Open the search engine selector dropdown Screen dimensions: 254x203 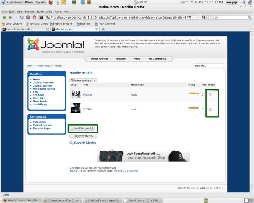click(204, 17)
